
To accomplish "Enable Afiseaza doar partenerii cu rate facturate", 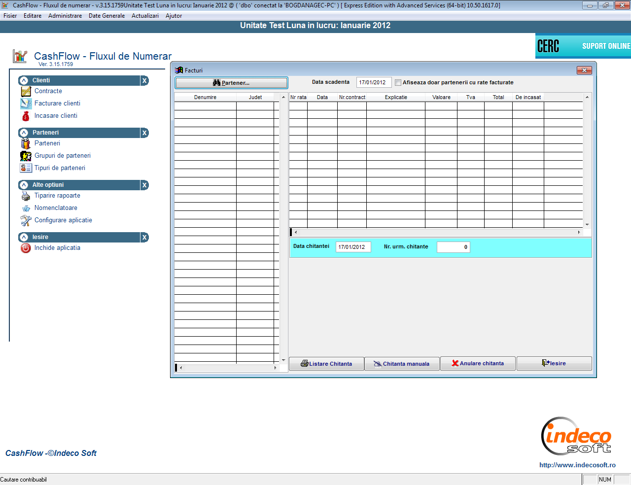I will (398, 83).
